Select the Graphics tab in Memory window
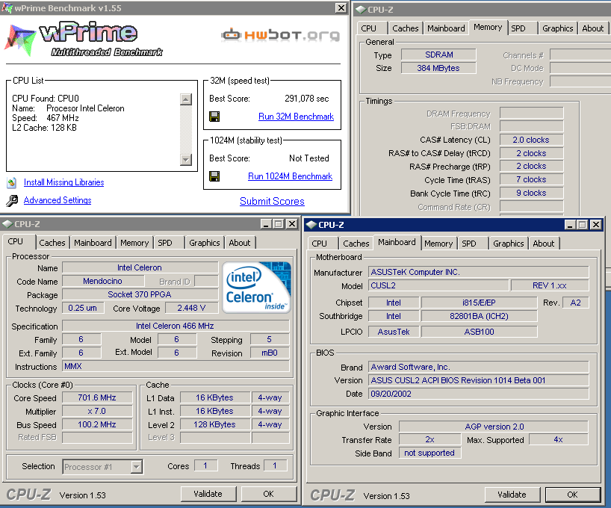The width and height of the screenshot is (611, 508). (557, 28)
